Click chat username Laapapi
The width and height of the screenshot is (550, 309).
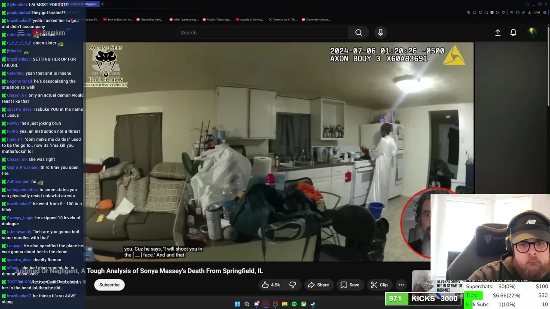(15, 246)
